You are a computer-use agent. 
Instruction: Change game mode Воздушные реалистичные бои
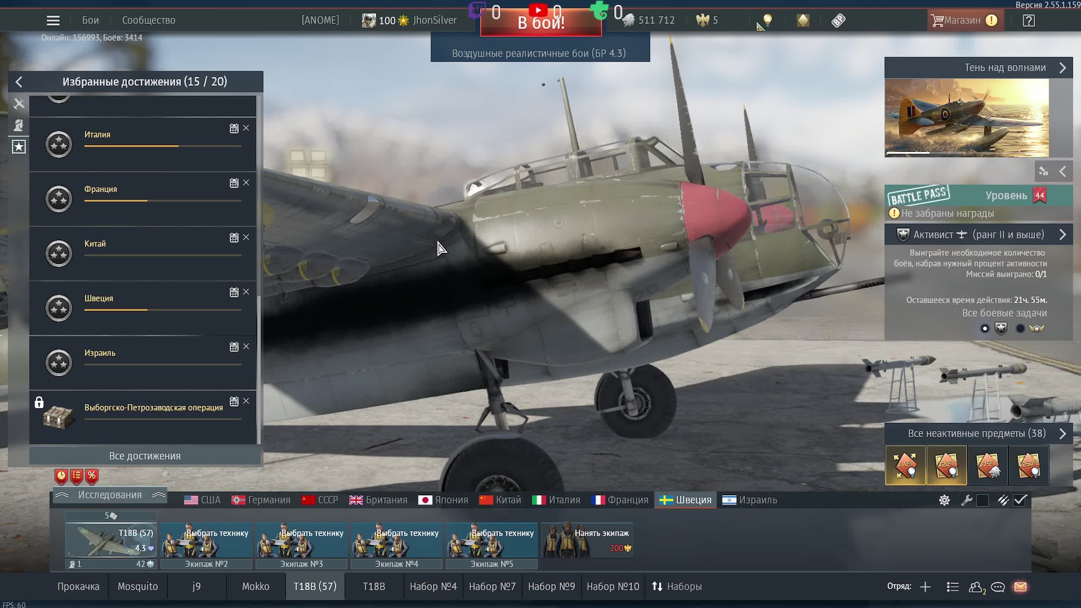click(539, 53)
